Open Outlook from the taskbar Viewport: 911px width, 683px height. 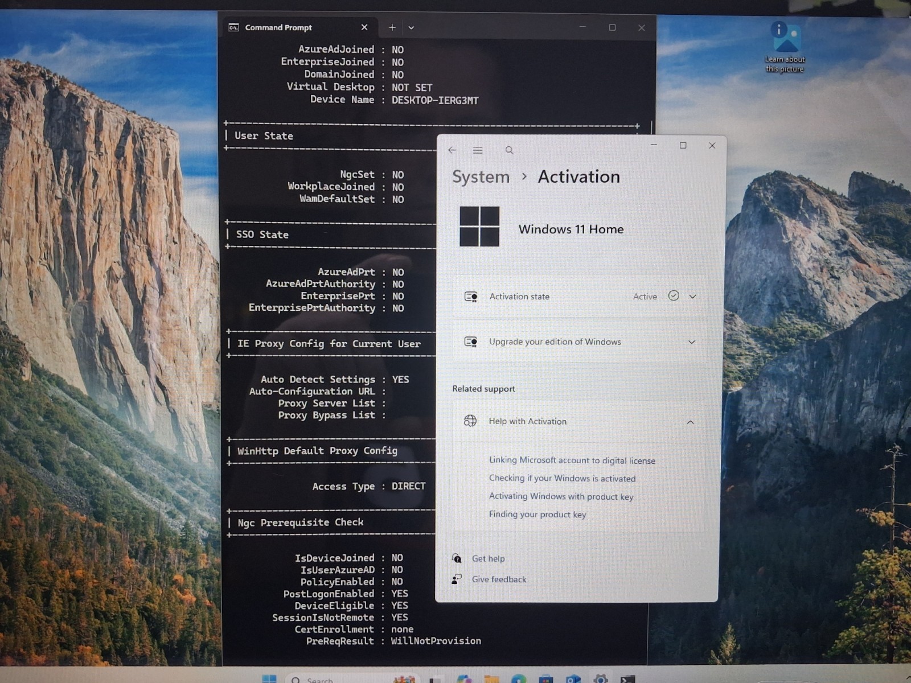click(x=573, y=678)
